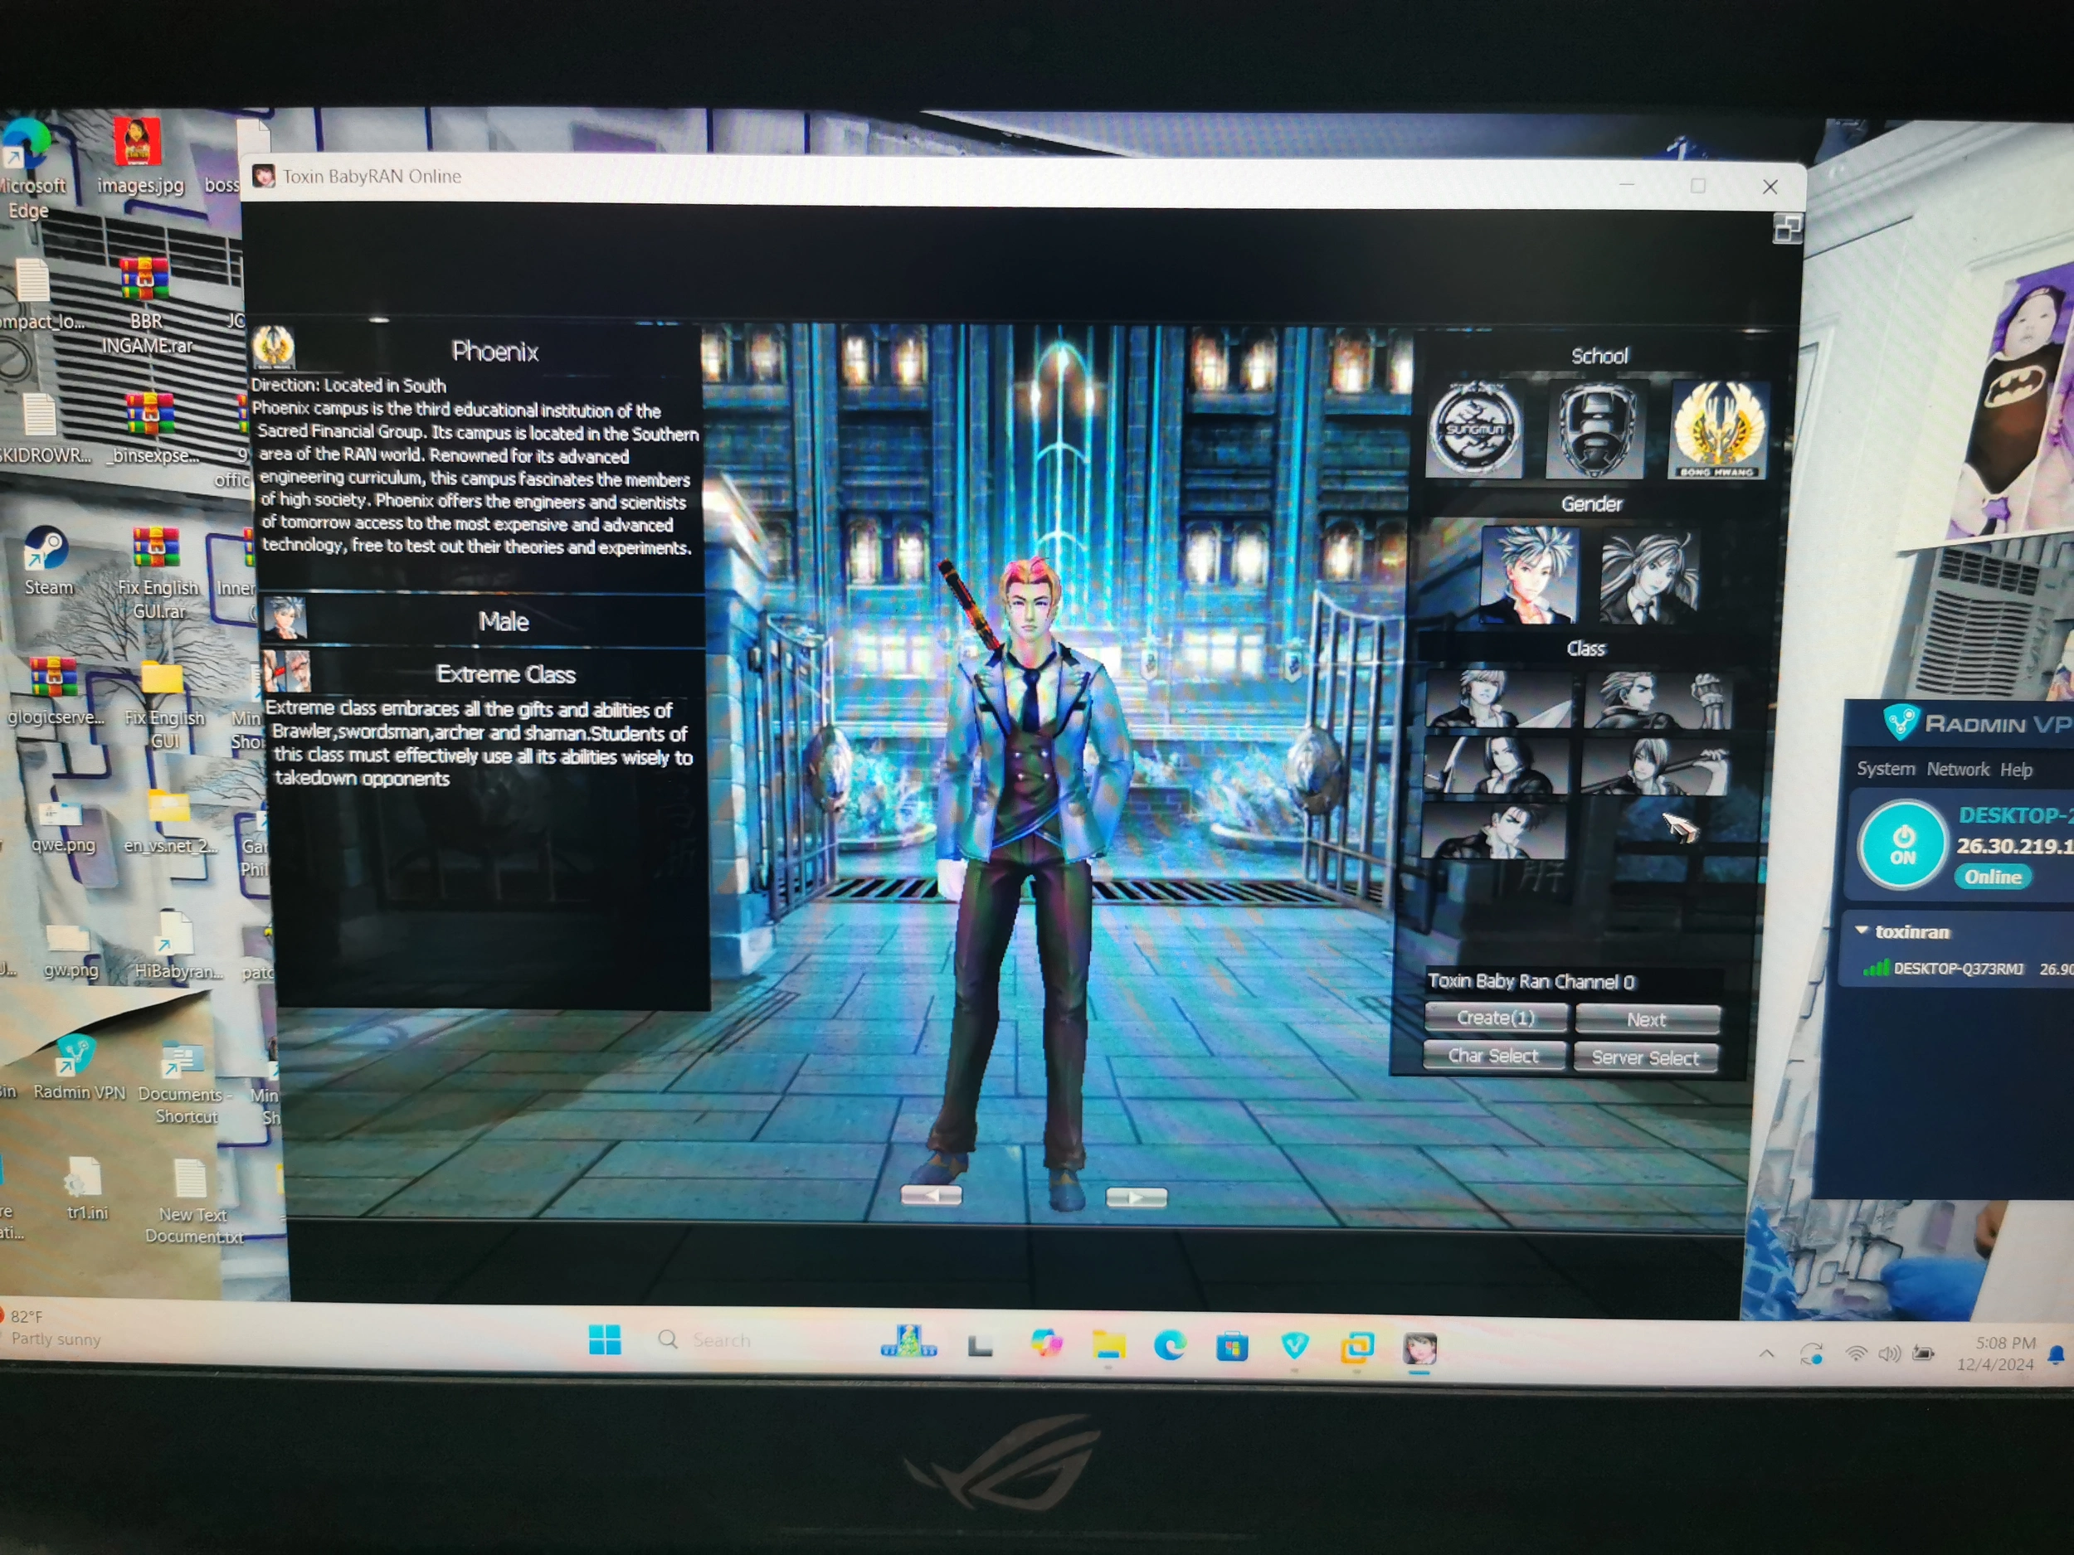Viewport: 2074px width, 1555px height.
Task: Select DESKTOP-Q373RMJ peer in Radmin VPN
Action: [x=1958, y=968]
